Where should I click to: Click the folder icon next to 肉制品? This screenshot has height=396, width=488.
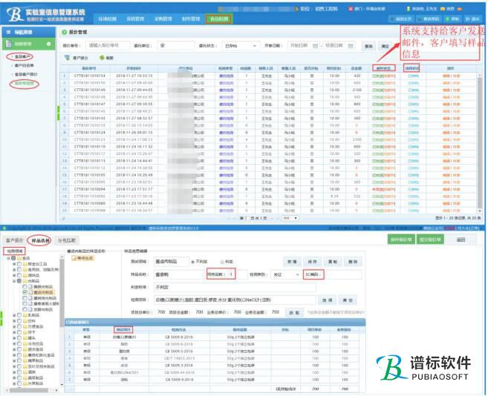(x=23, y=281)
